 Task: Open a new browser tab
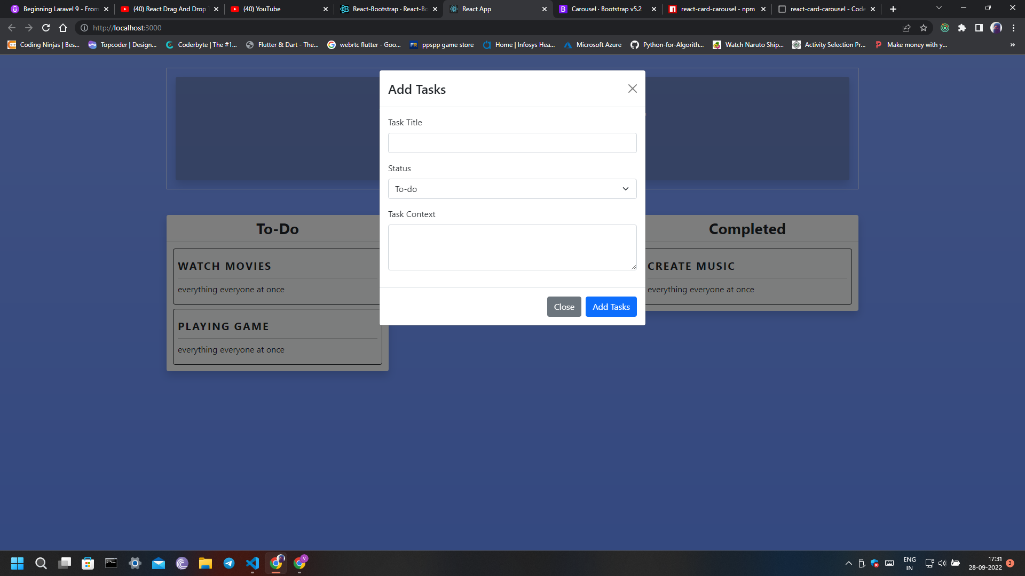pos(893,9)
